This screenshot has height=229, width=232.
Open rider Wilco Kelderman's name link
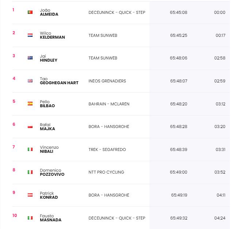pyautogui.click(x=52, y=35)
